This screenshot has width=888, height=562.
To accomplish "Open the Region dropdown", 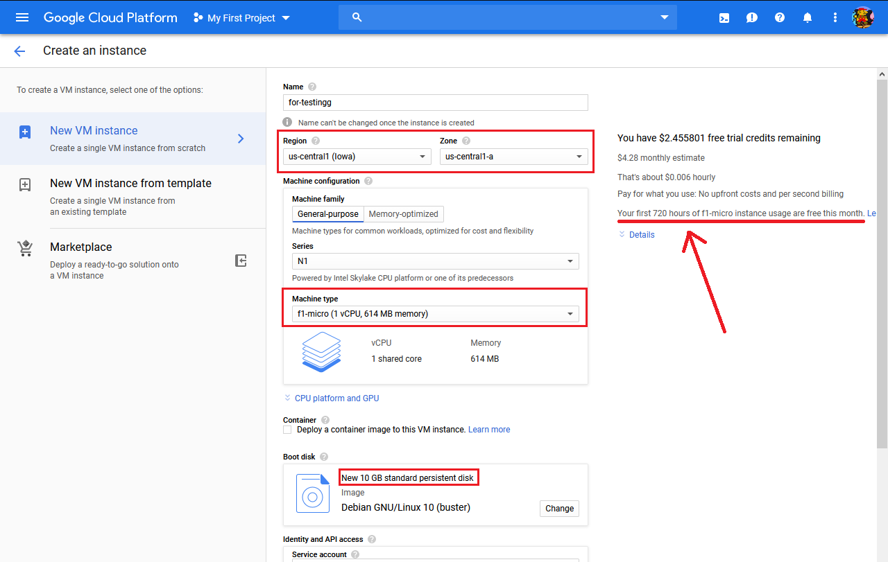I will pyautogui.click(x=357, y=157).
